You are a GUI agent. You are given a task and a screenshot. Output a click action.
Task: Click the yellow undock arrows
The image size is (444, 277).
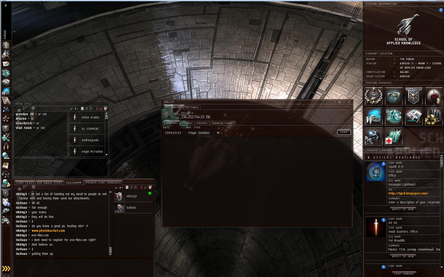[6, 269]
